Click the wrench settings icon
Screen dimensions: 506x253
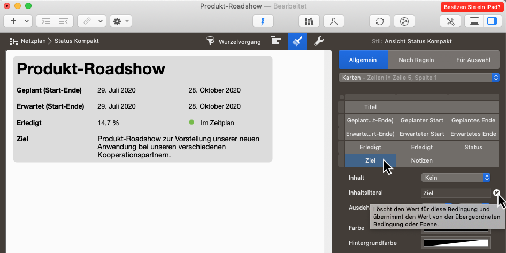click(x=318, y=41)
